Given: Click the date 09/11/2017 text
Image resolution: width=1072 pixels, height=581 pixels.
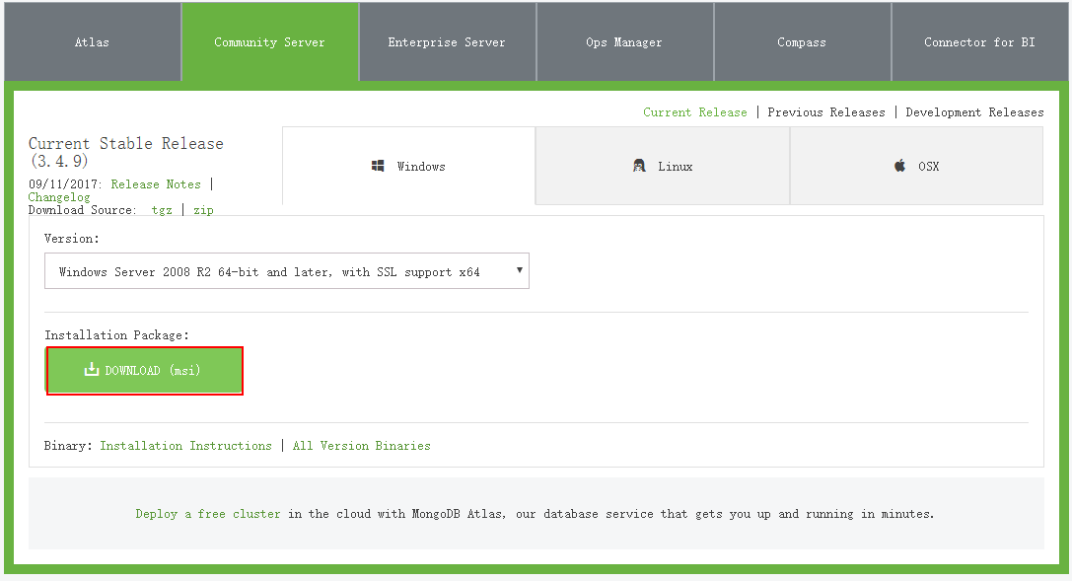Looking at the screenshot, I should [x=65, y=184].
